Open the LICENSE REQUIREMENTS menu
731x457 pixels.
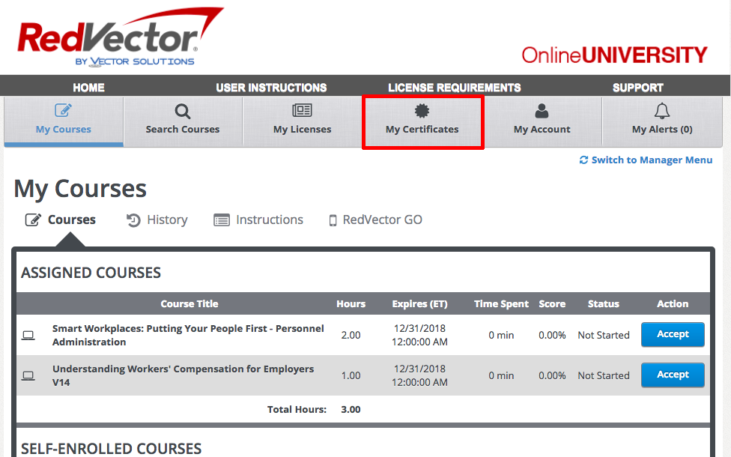454,87
